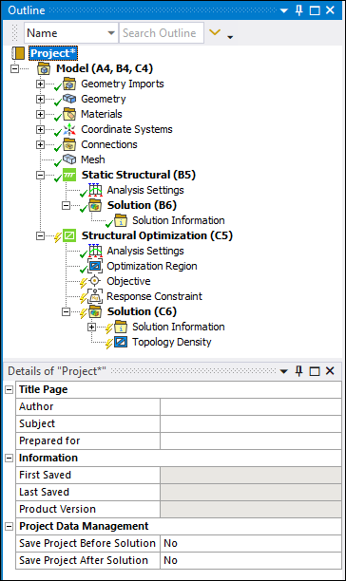Expand the Connections node
This screenshot has width=346, height=581.
40,144
